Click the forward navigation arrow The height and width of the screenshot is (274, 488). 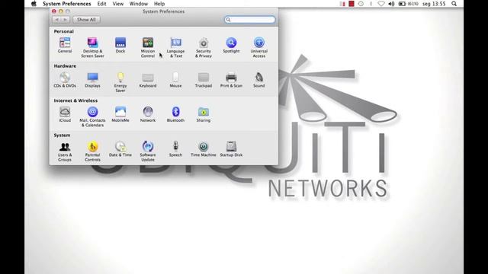(x=65, y=20)
